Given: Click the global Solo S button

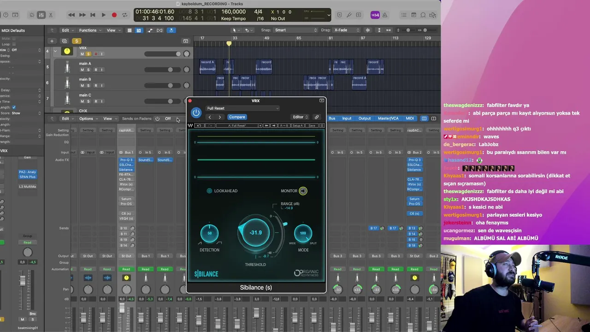Looking at the screenshot, I should pyautogui.click(x=77, y=41).
